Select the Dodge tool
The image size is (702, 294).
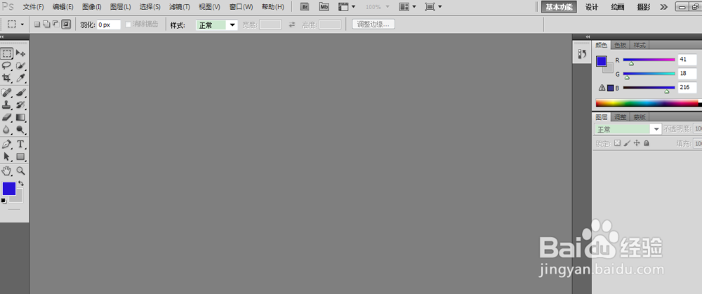(20, 130)
